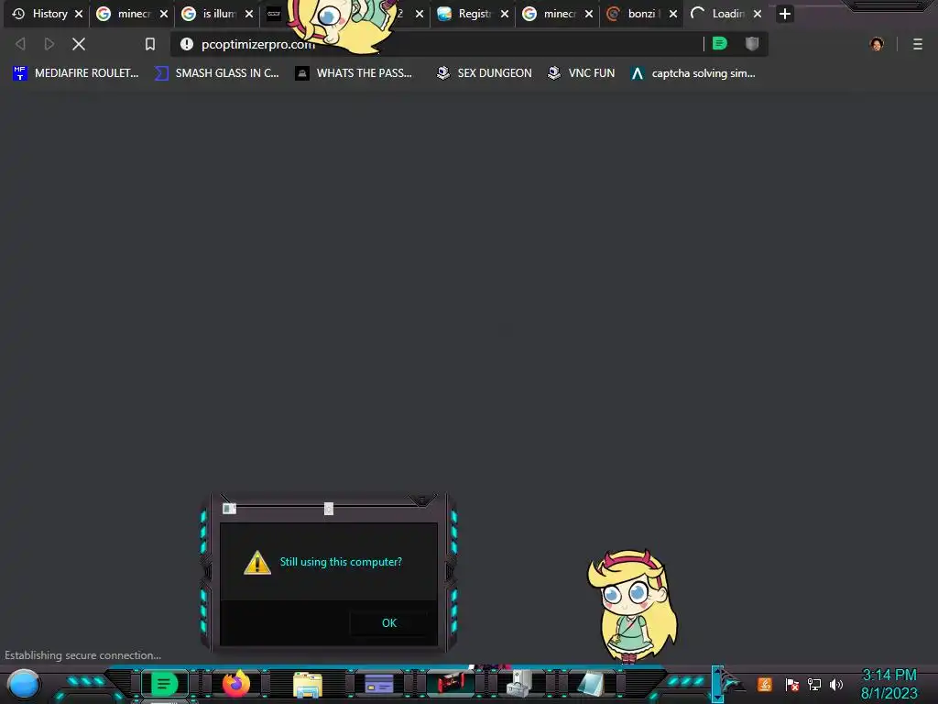938x704 pixels.
Task: Open the user profile avatar menu
Action: point(877,44)
